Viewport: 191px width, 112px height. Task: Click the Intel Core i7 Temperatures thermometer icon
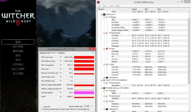tap(107, 33)
